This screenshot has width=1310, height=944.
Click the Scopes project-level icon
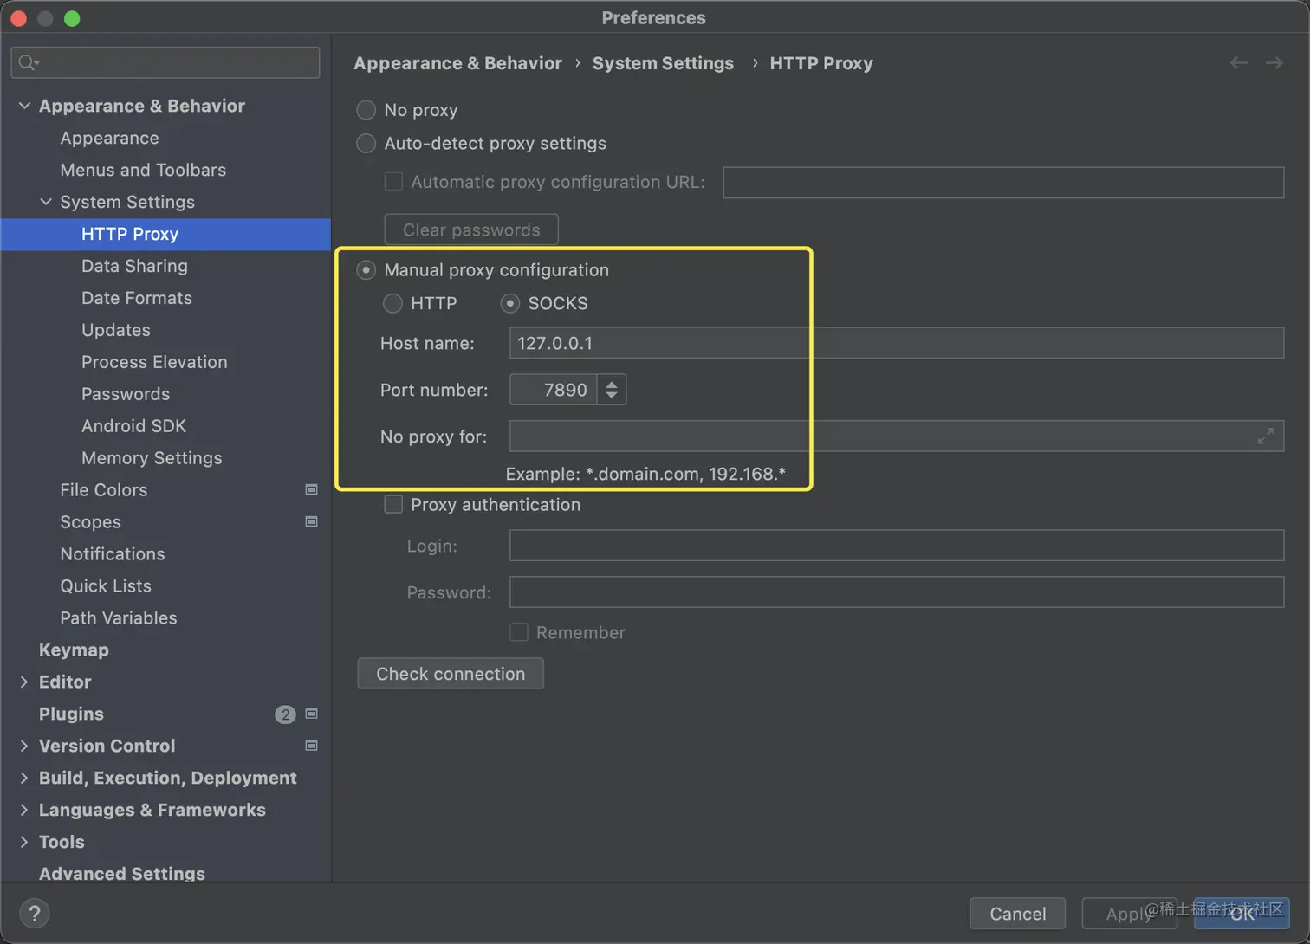(x=312, y=521)
